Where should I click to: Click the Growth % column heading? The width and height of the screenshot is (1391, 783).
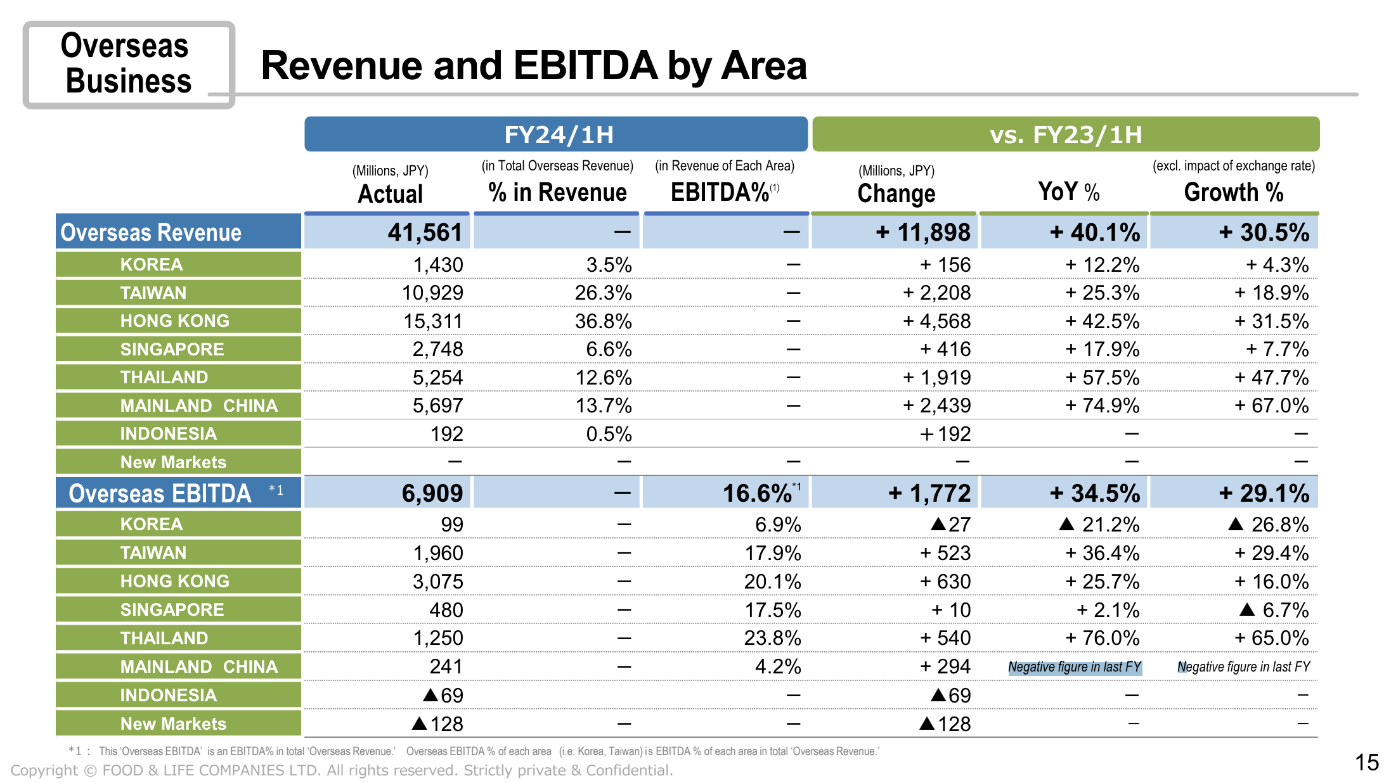click(x=1233, y=192)
